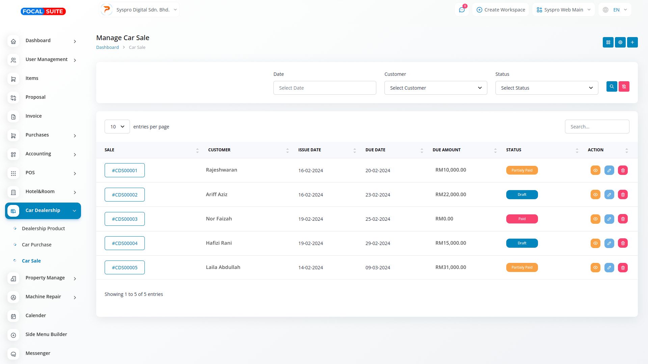Open the Car Purchase submenu item
This screenshot has width=648, height=364.
click(x=36, y=245)
